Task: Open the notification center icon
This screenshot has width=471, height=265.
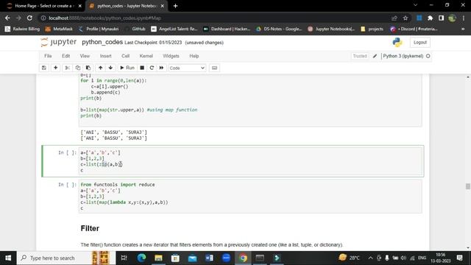Action: (x=459, y=258)
